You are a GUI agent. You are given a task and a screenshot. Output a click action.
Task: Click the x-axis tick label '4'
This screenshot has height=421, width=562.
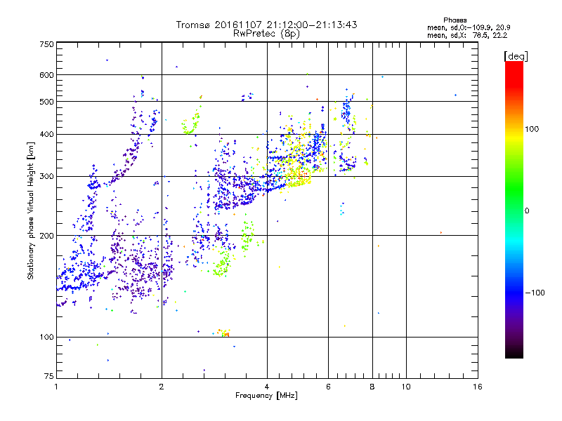[267, 387]
